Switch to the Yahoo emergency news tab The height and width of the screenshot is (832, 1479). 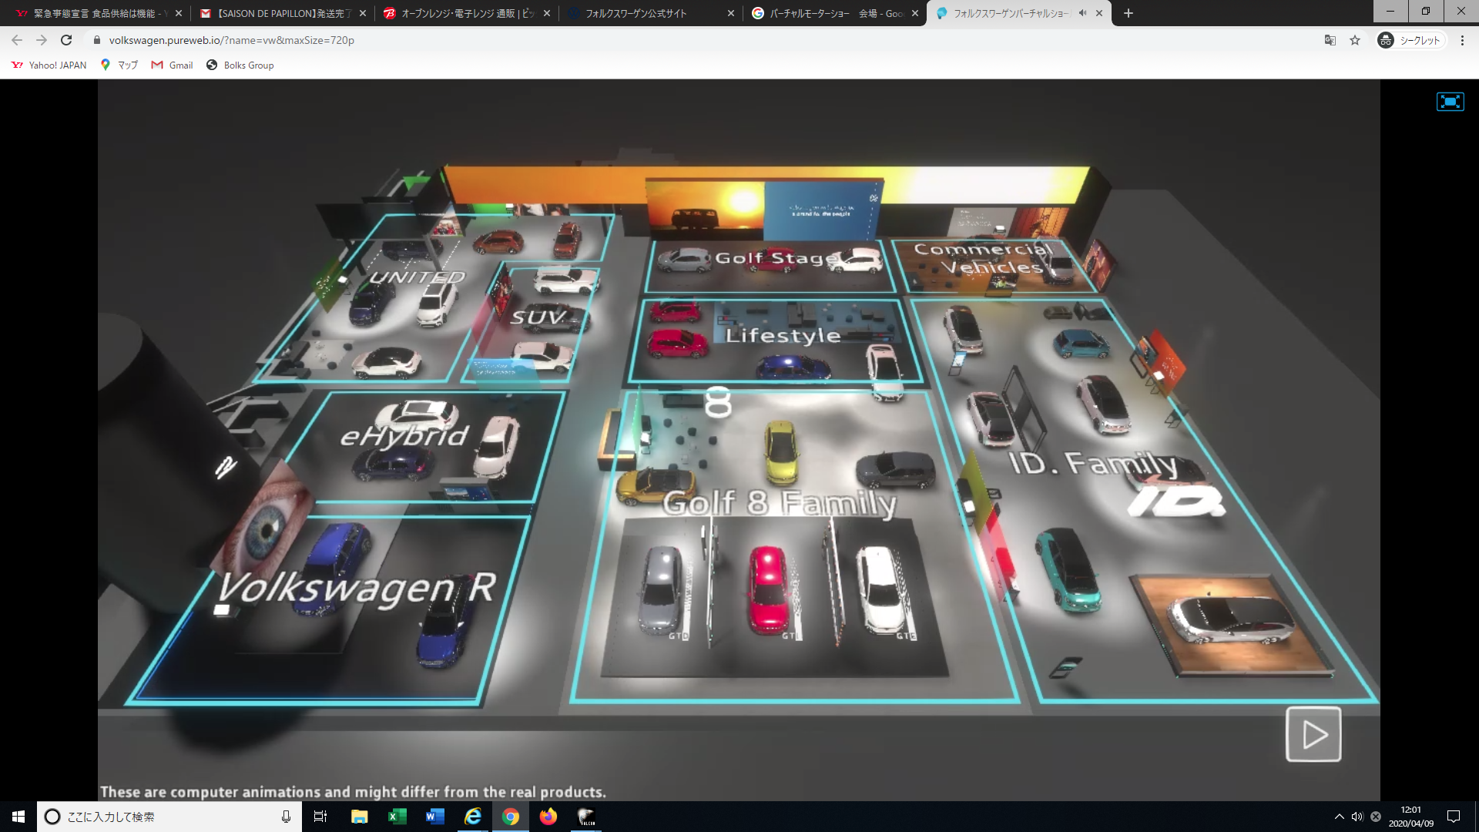(x=98, y=13)
